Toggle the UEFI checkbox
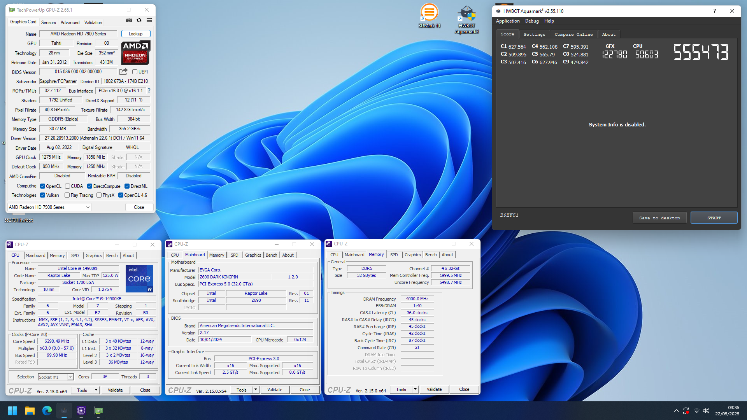The width and height of the screenshot is (747, 420). pos(135,72)
